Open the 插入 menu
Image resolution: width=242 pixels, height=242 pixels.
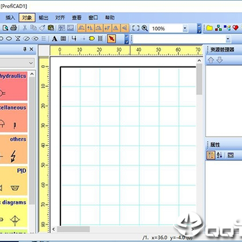pyautogui.click(x=10, y=17)
